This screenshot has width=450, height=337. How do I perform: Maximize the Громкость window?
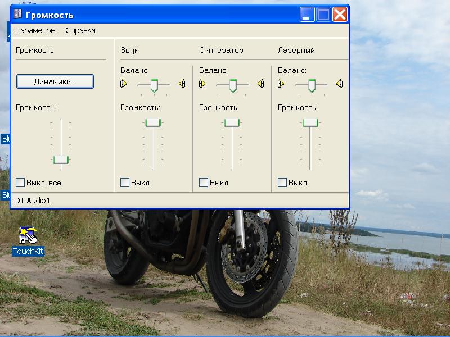pyautogui.click(x=323, y=15)
